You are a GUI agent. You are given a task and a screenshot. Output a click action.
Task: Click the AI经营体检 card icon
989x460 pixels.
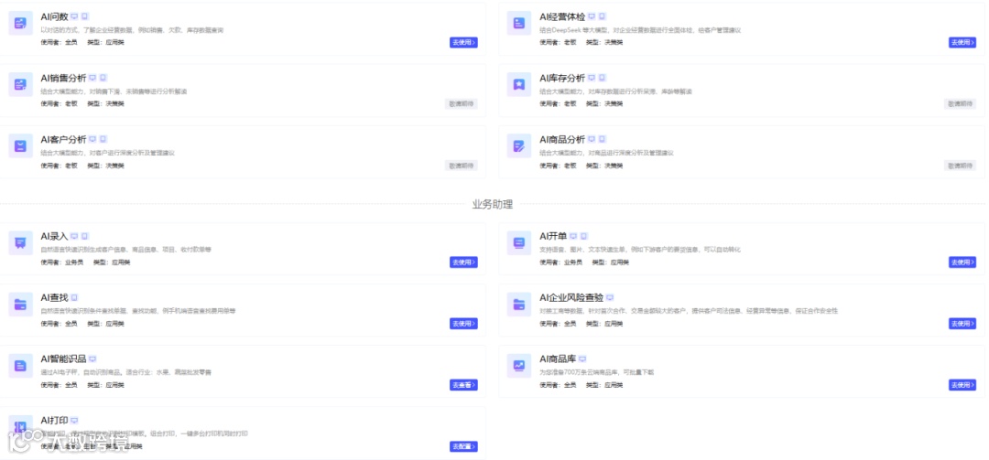tap(519, 23)
